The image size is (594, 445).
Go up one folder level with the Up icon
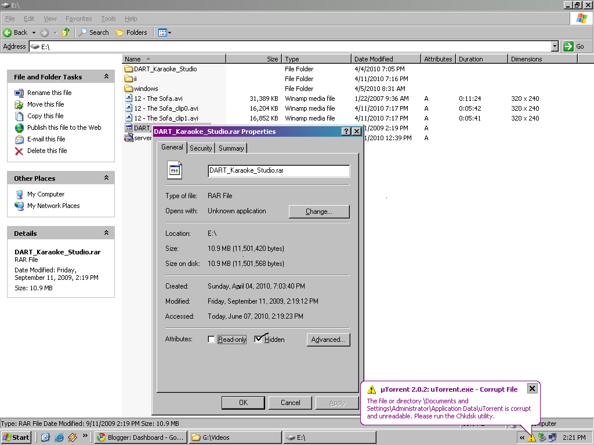(x=66, y=32)
